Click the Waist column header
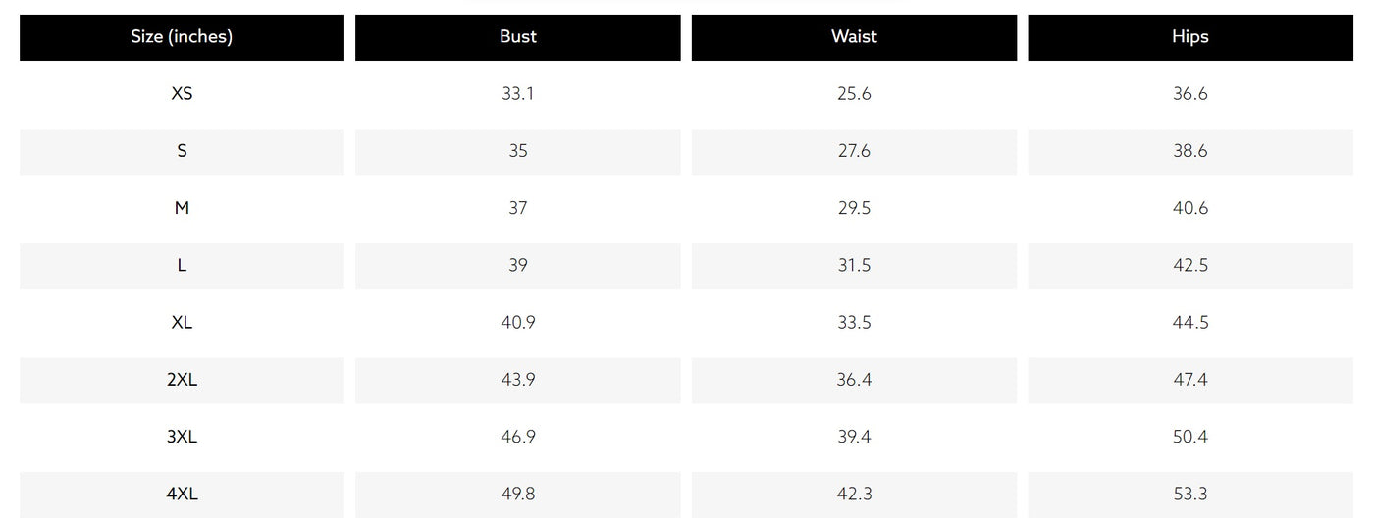Viewport: 1374px width, 521px height. coord(854,37)
